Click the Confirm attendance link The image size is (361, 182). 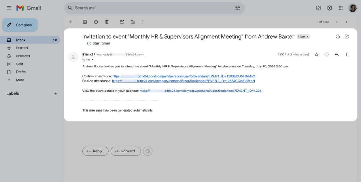[x=184, y=76]
